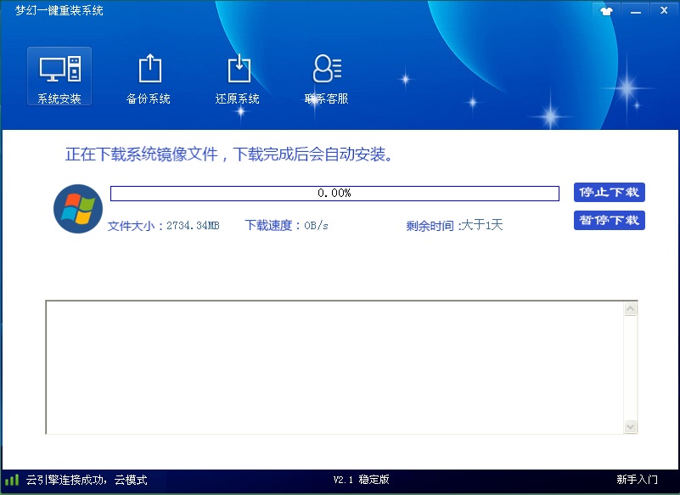Open the 系统安装 system install tab
The height and width of the screenshot is (495, 680).
pyautogui.click(x=59, y=76)
